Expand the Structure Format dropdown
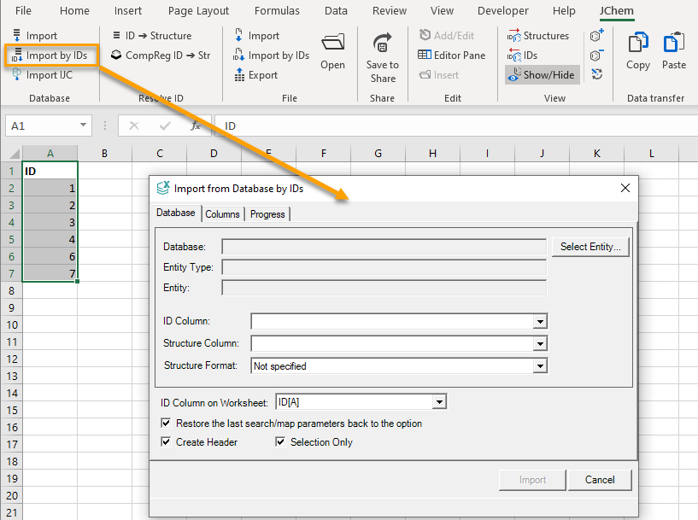Image resolution: width=698 pixels, height=520 pixels. click(539, 366)
